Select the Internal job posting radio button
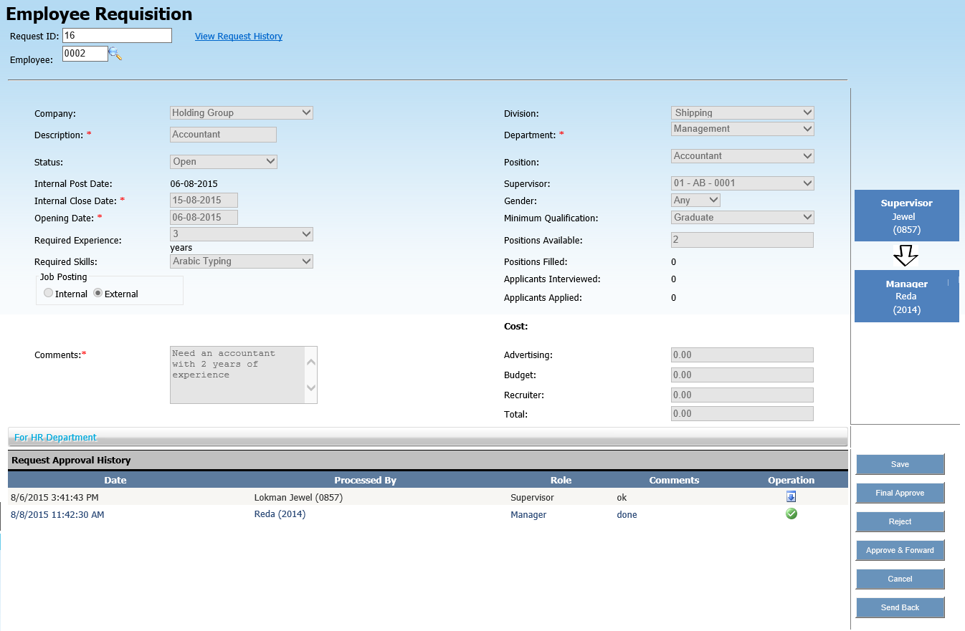 click(48, 293)
